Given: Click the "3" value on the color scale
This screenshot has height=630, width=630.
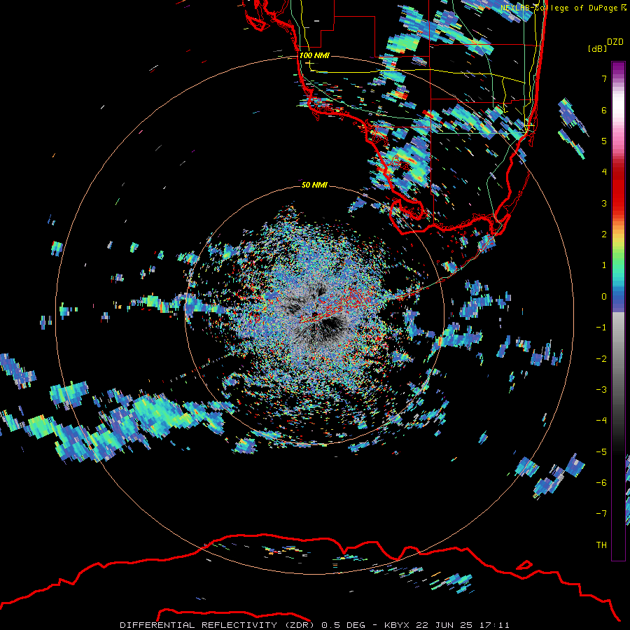Looking at the screenshot, I should 604,203.
